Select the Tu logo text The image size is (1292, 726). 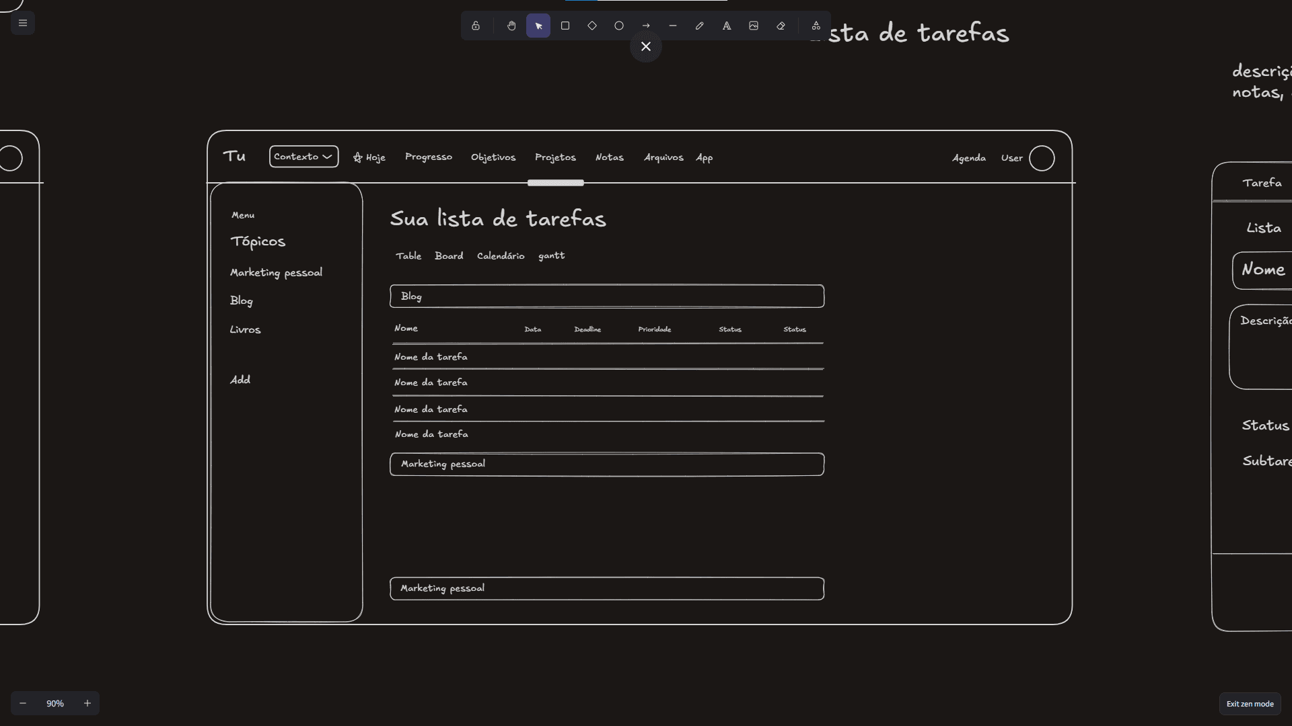click(234, 156)
